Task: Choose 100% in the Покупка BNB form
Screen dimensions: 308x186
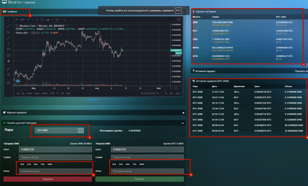Action: [142, 164]
